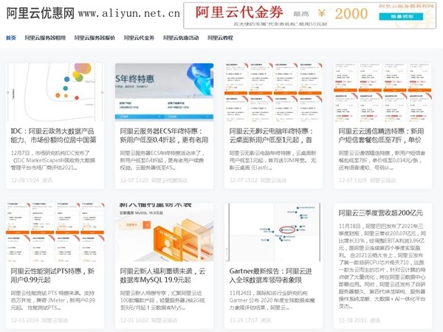Image resolution: width=443 pixels, height=332 pixels.
Task: Go to 阿里云代金券 menu item
Action: coord(139,38)
